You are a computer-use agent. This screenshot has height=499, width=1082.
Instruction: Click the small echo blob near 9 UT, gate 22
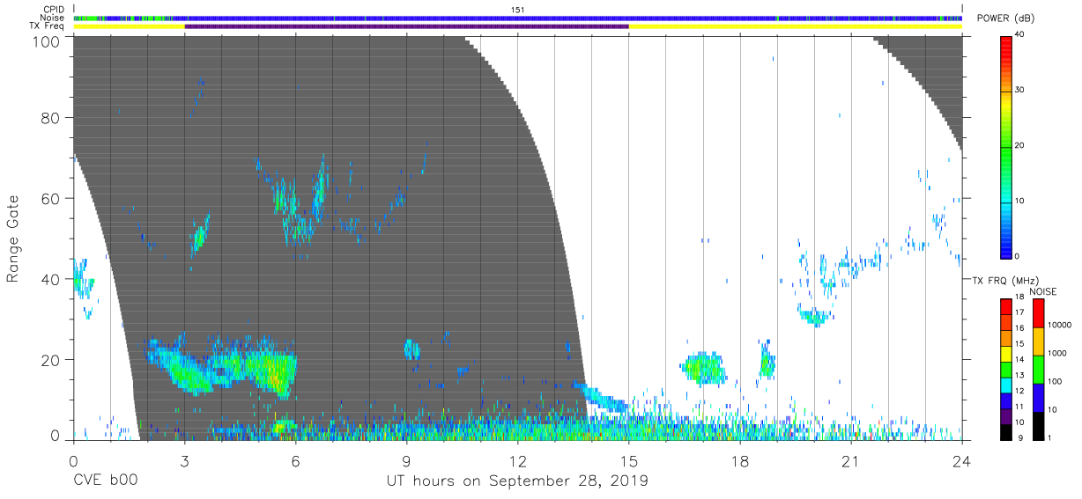411,349
